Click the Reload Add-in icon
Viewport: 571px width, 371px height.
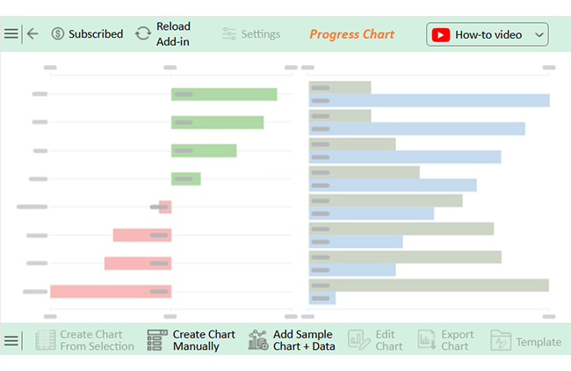(x=143, y=34)
